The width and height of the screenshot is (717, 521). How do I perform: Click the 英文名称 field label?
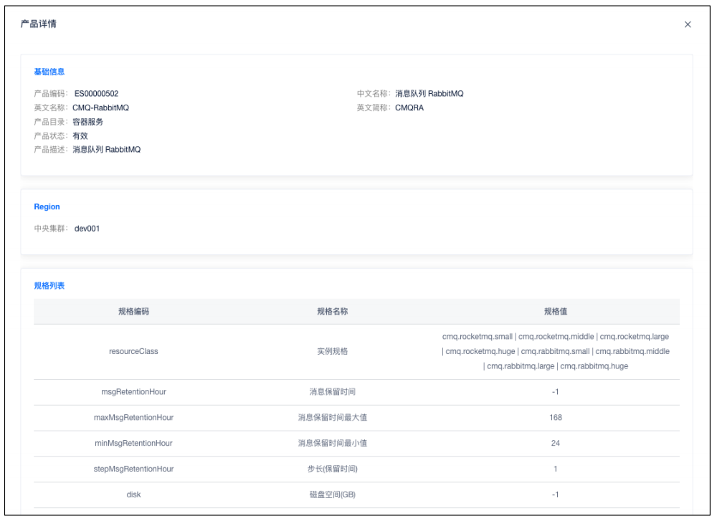click(50, 108)
